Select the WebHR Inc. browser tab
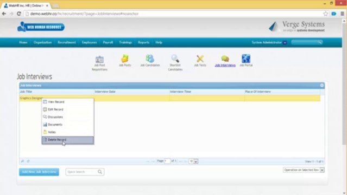Screen dimensions: 347x195 tap(26, 5)
